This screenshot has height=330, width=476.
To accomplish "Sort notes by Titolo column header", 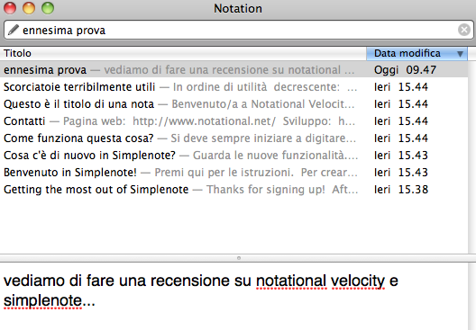I will 183,53.
